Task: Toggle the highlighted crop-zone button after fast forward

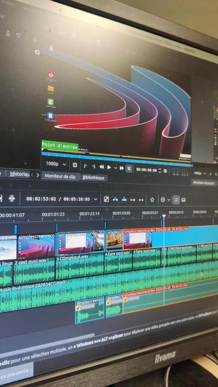Action: [x=129, y=169]
